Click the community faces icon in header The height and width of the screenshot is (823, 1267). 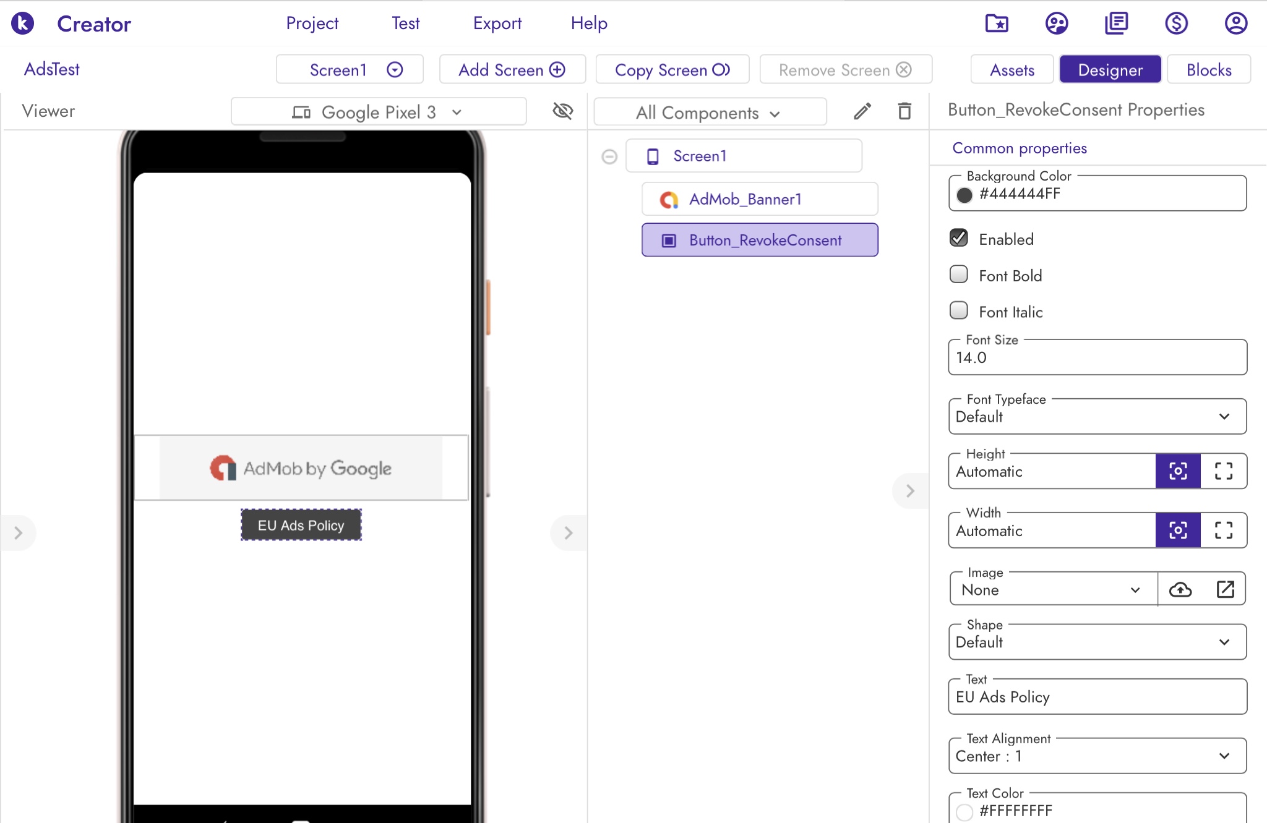tap(1057, 23)
